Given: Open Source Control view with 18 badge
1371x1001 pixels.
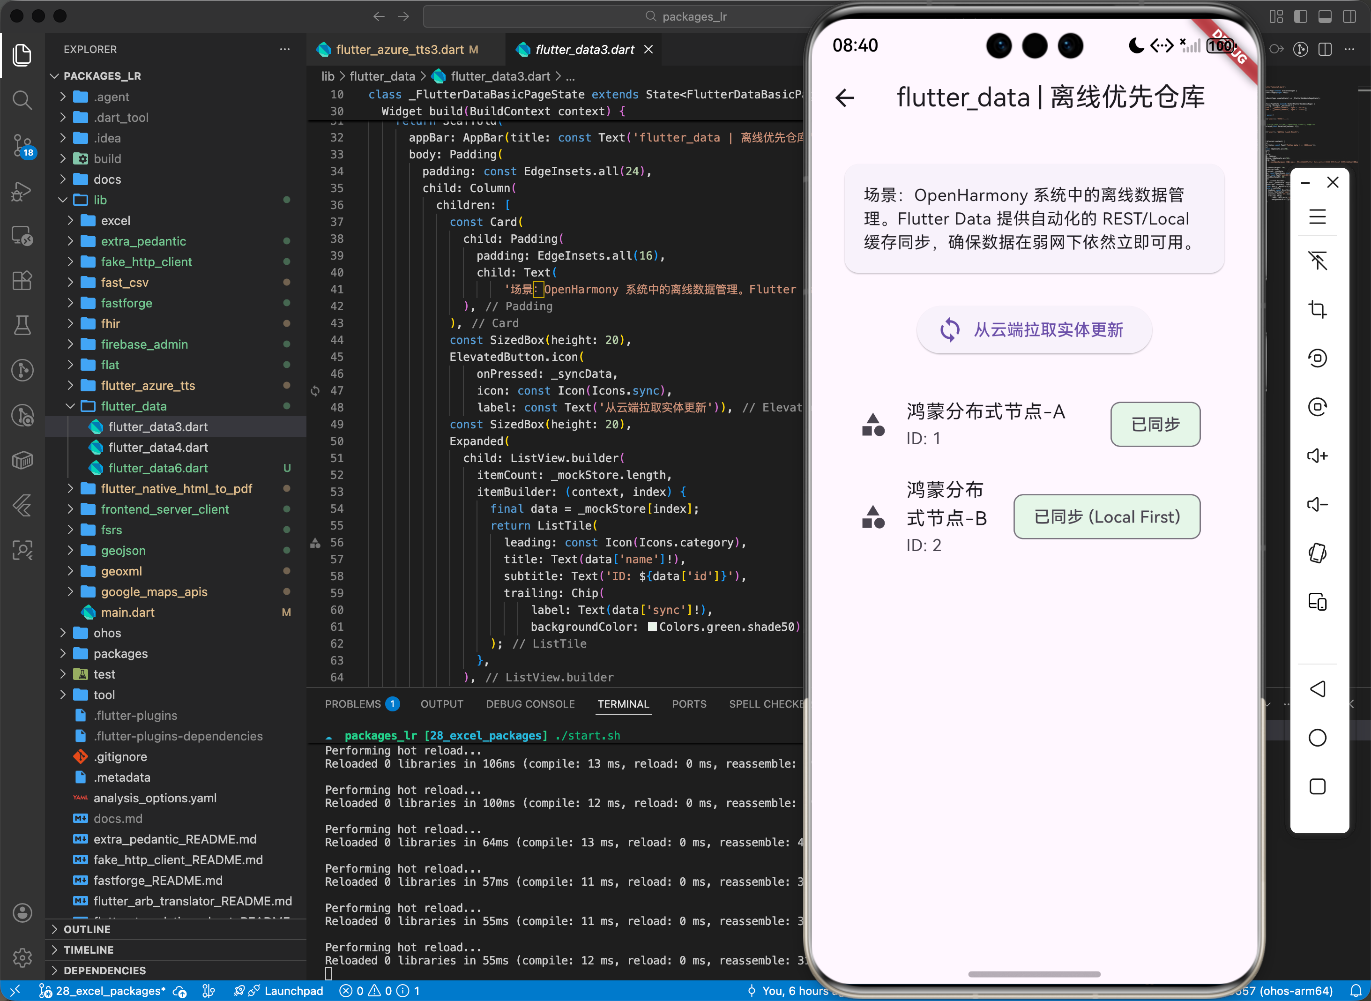Looking at the screenshot, I should pyautogui.click(x=22, y=145).
